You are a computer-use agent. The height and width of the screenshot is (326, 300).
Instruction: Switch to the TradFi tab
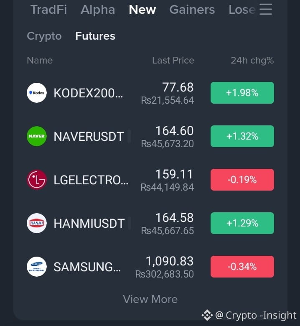click(x=48, y=10)
